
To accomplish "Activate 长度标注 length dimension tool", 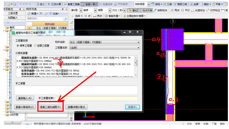I will click(x=198, y=10).
